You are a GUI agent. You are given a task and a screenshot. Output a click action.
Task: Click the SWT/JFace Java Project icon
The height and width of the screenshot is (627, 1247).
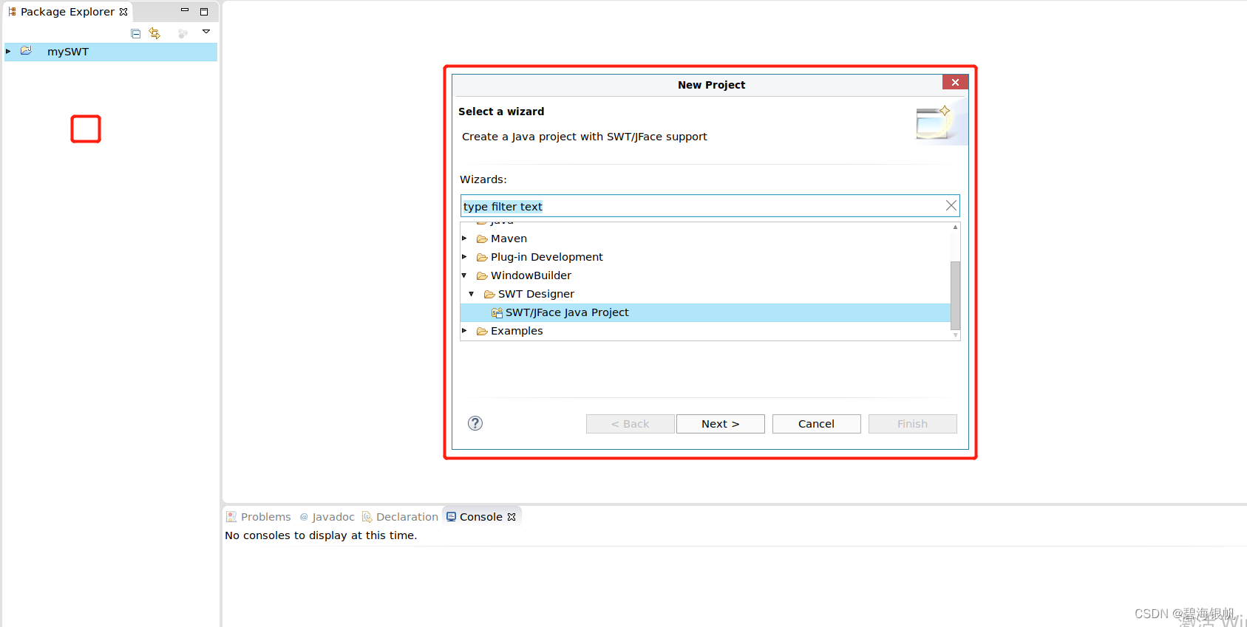click(497, 312)
